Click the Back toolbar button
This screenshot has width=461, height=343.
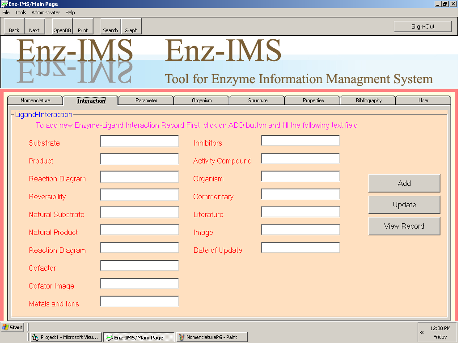tap(14, 26)
